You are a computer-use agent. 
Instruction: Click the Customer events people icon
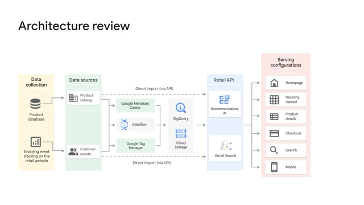pyautogui.click(x=73, y=151)
